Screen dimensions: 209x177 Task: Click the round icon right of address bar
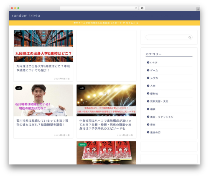(142, 8)
